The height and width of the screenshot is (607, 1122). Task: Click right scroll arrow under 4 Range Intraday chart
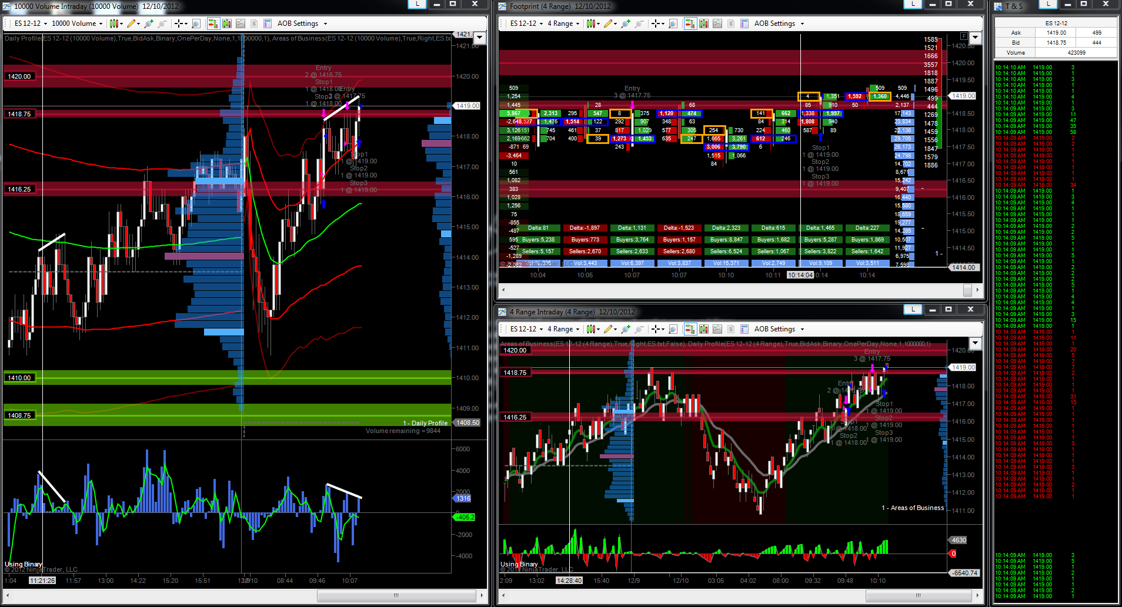tap(977, 596)
